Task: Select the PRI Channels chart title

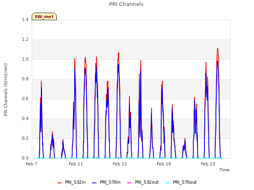Action: click(126, 4)
